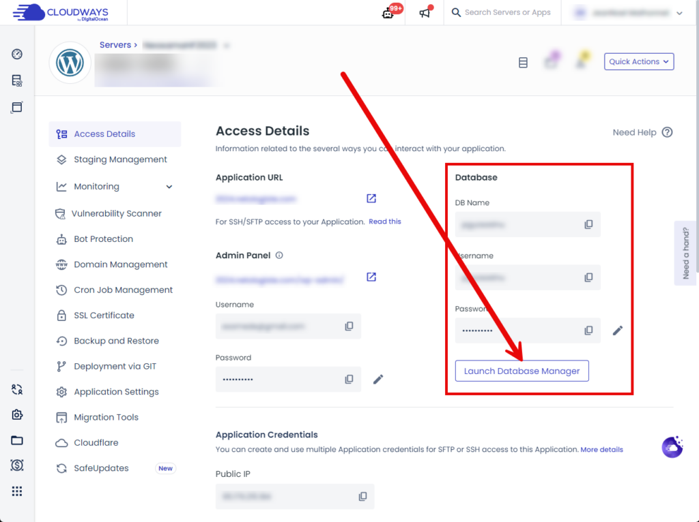Click the Admin Panel info icon
699x522 pixels.
coord(279,256)
